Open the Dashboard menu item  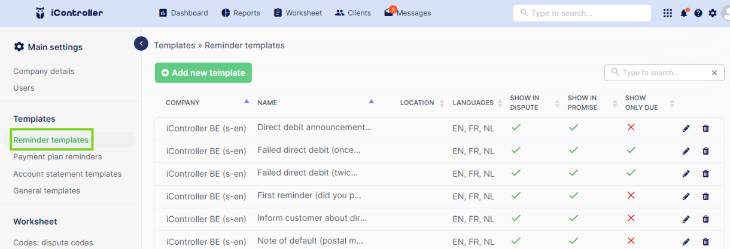tap(183, 13)
